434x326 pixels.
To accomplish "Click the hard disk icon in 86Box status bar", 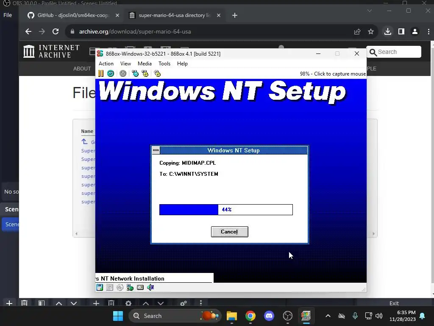I will (x=140, y=287).
